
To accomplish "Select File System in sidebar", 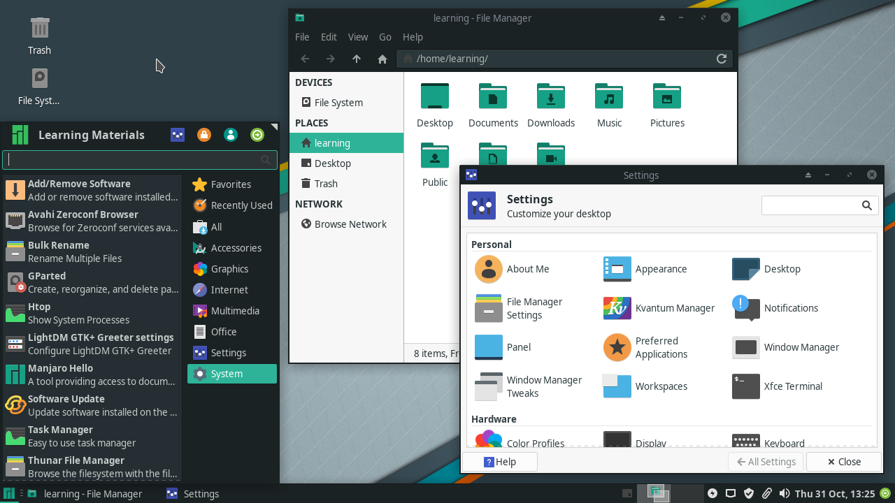I will (x=347, y=103).
